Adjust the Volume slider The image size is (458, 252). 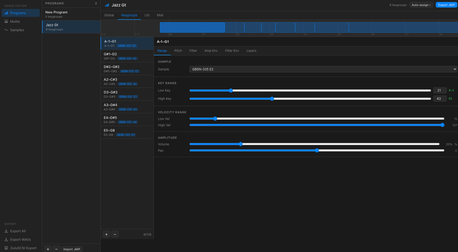click(314, 144)
